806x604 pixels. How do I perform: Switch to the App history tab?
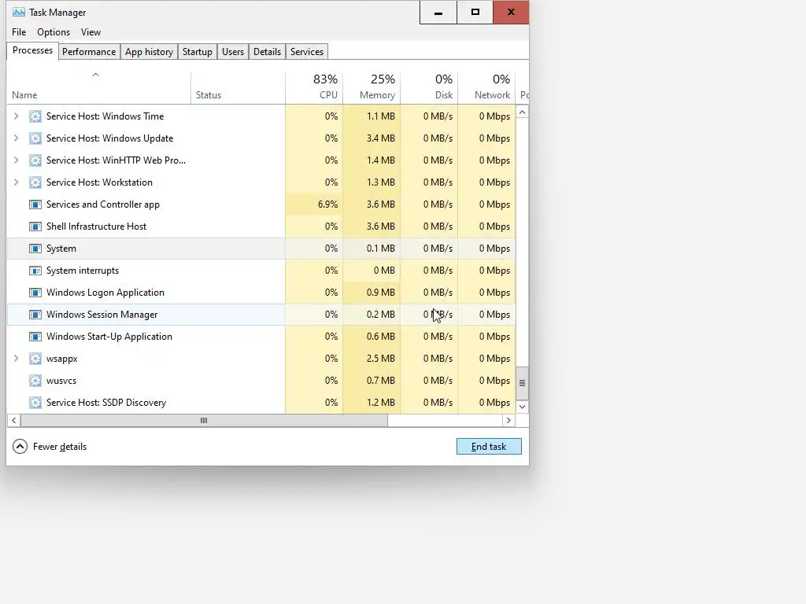[x=149, y=52]
